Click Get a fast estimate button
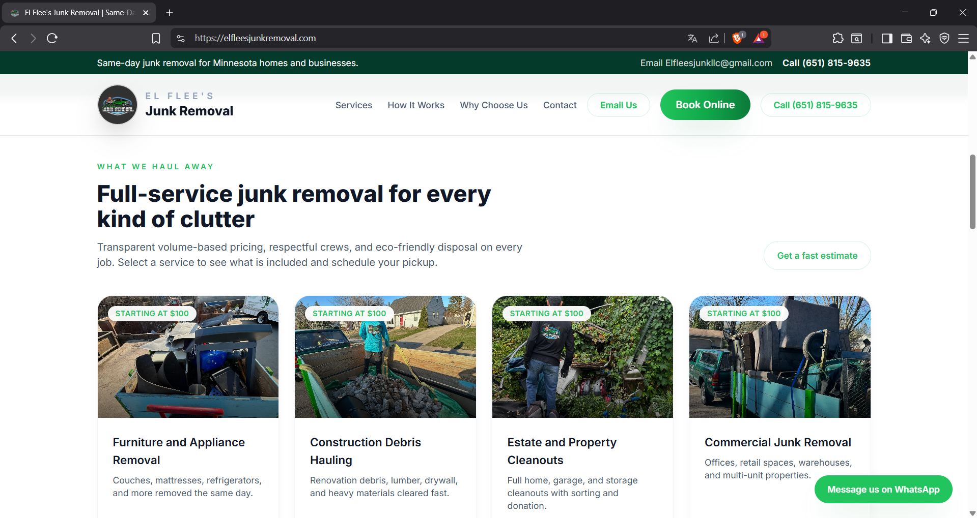The height and width of the screenshot is (518, 977). 817,256
